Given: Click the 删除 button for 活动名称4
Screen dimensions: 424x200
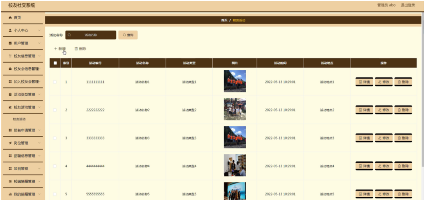Looking at the screenshot, I should [403, 166].
